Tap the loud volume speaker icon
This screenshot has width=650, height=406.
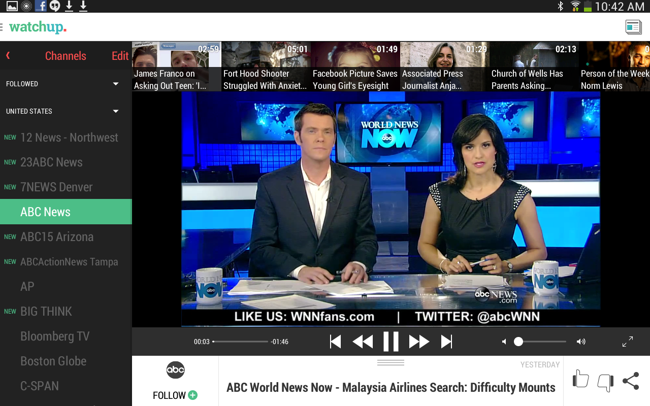(x=581, y=342)
